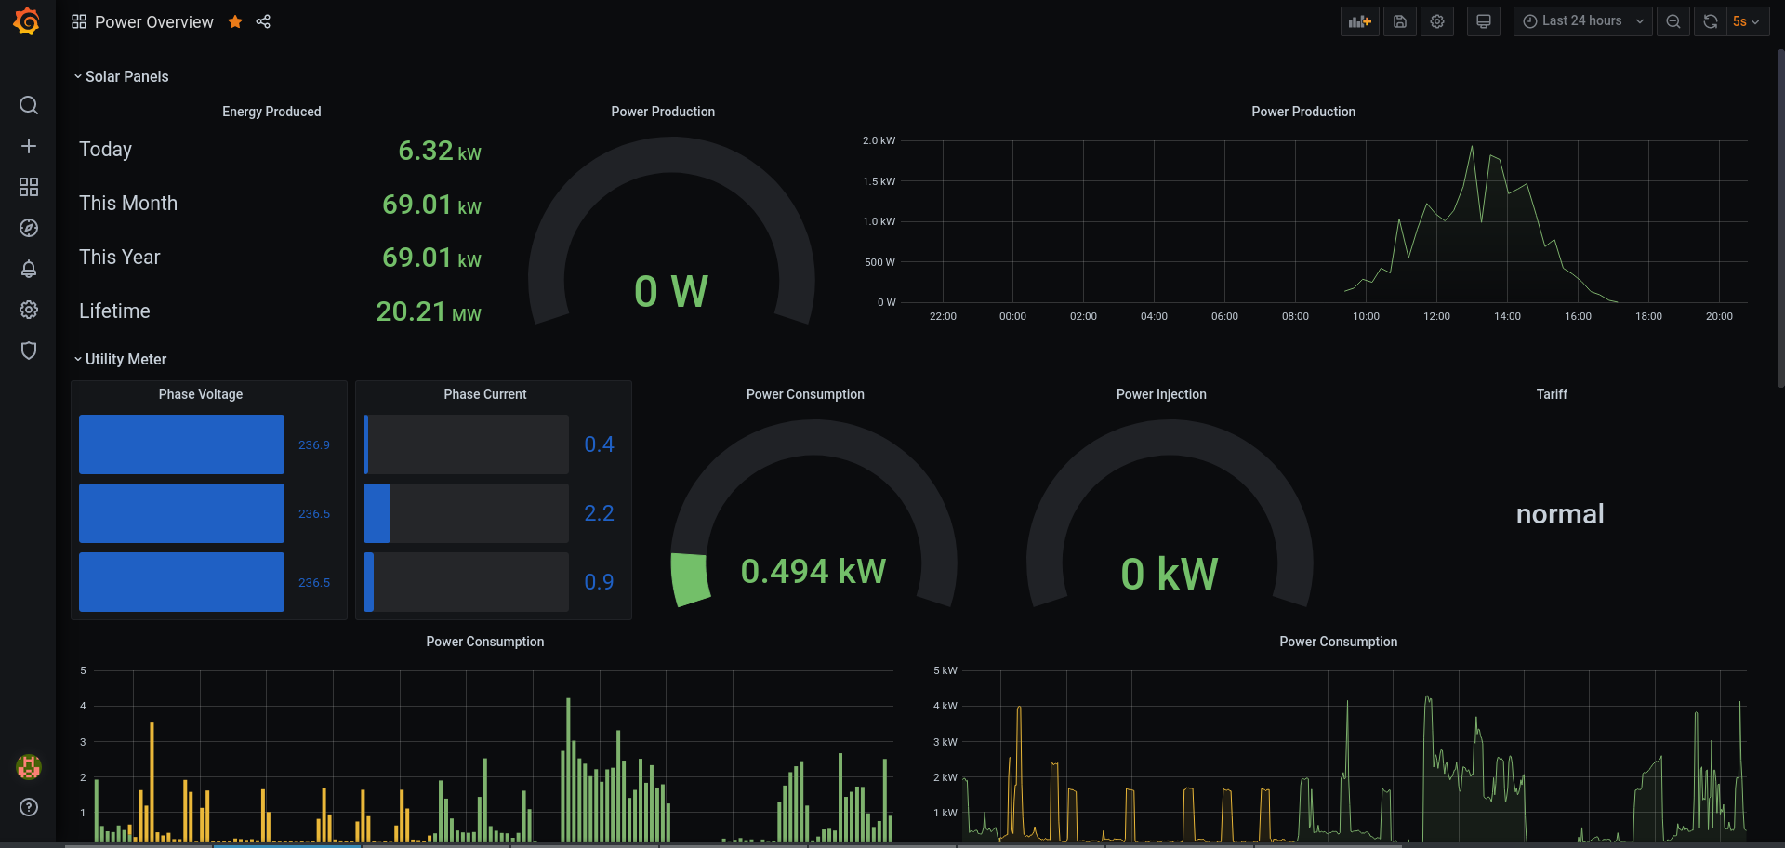
Task: Open the search icon in sidebar
Action: (x=29, y=105)
